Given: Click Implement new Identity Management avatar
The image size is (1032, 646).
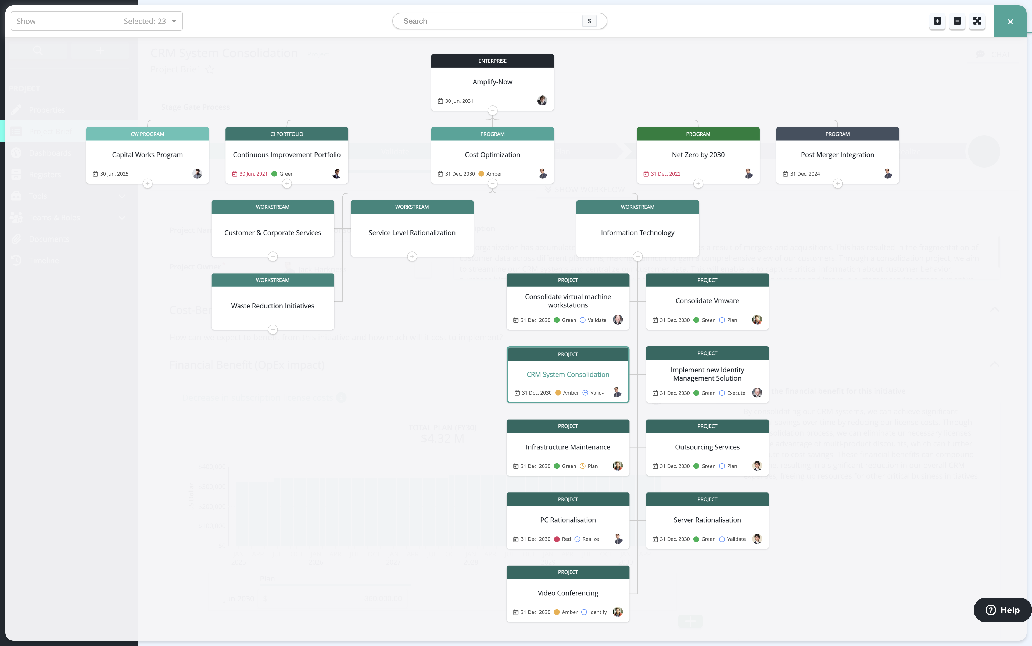Looking at the screenshot, I should point(757,393).
